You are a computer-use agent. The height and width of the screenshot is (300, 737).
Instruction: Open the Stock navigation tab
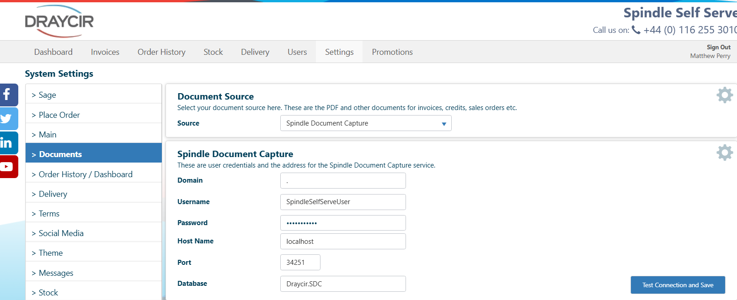pos(213,52)
